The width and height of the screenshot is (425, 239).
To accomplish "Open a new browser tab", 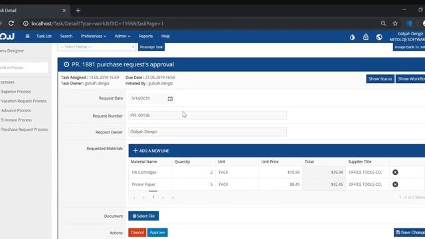I will (78, 11).
